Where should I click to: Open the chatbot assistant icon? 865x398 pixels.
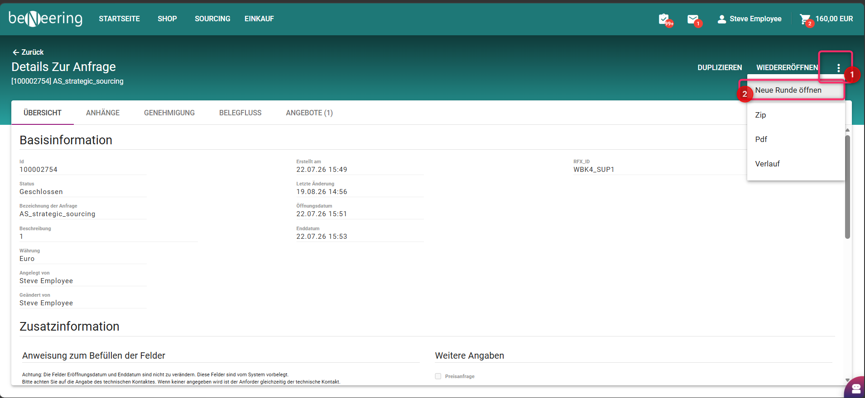[856, 388]
